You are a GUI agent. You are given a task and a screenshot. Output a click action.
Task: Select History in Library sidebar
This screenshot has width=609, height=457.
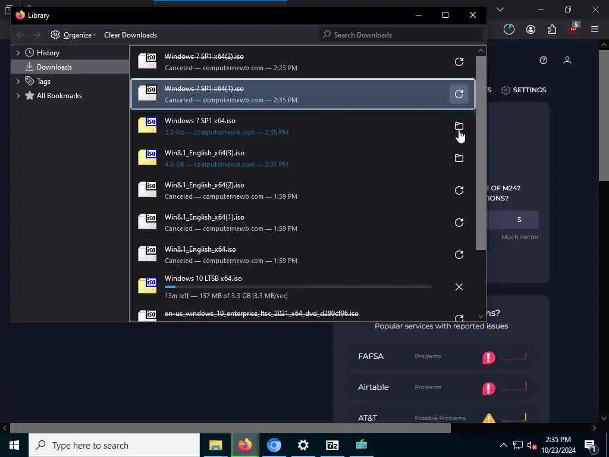48,53
